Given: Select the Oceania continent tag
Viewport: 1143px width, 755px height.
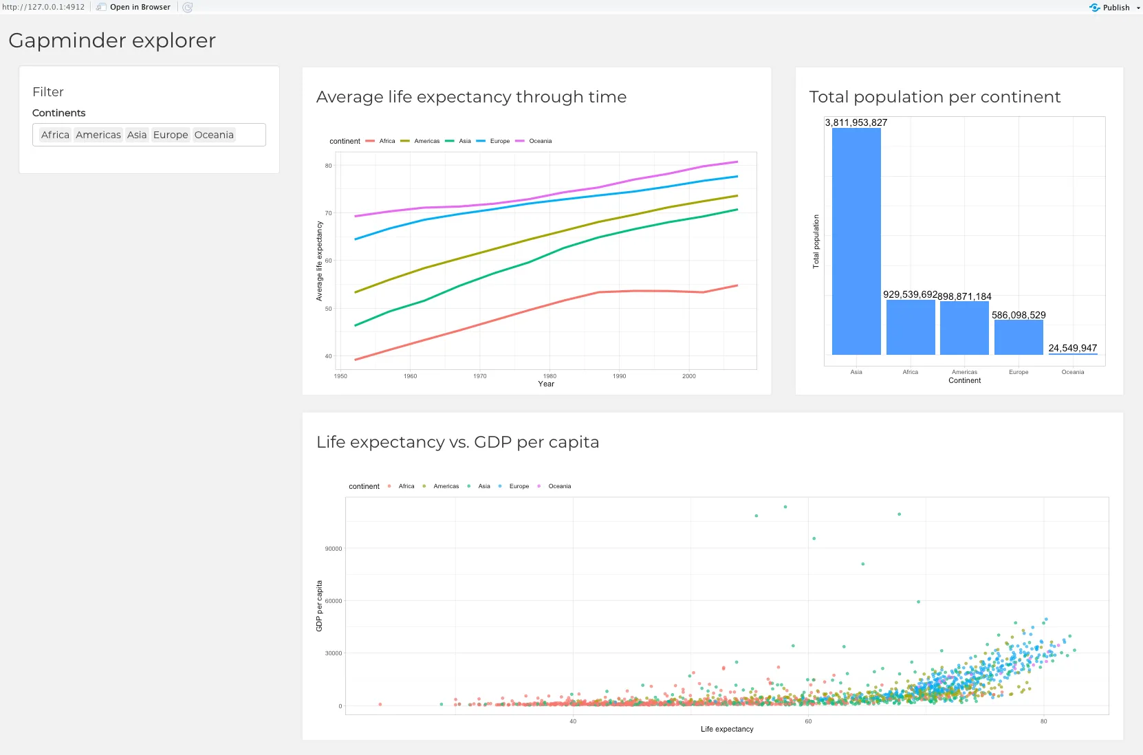Looking at the screenshot, I should tap(214, 135).
